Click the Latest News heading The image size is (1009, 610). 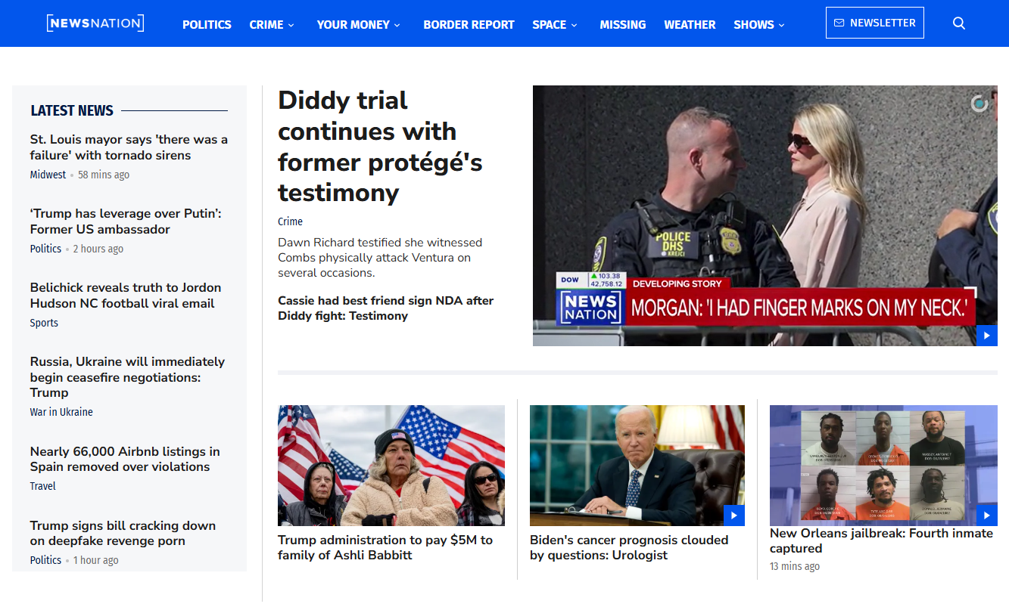[x=72, y=110]
